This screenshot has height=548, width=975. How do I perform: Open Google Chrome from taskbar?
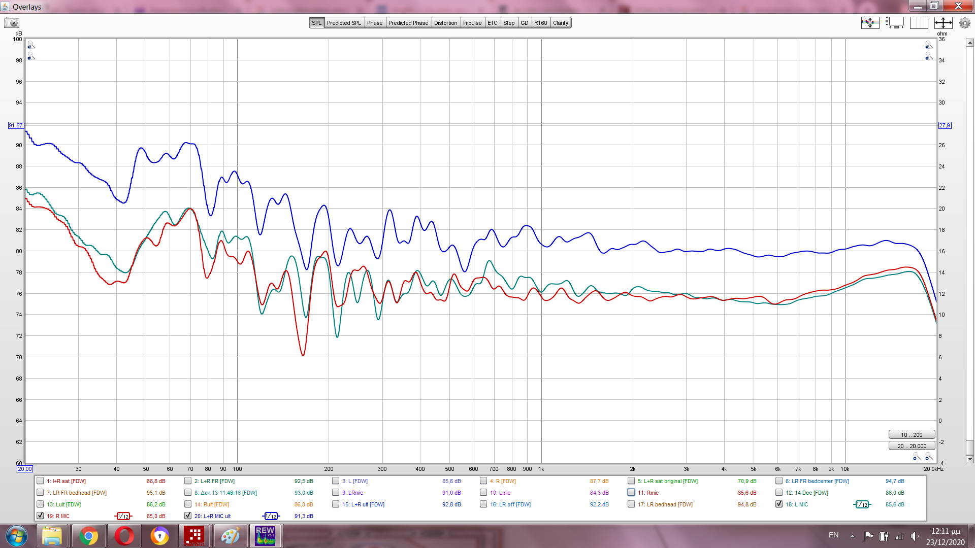coord(88,536)
